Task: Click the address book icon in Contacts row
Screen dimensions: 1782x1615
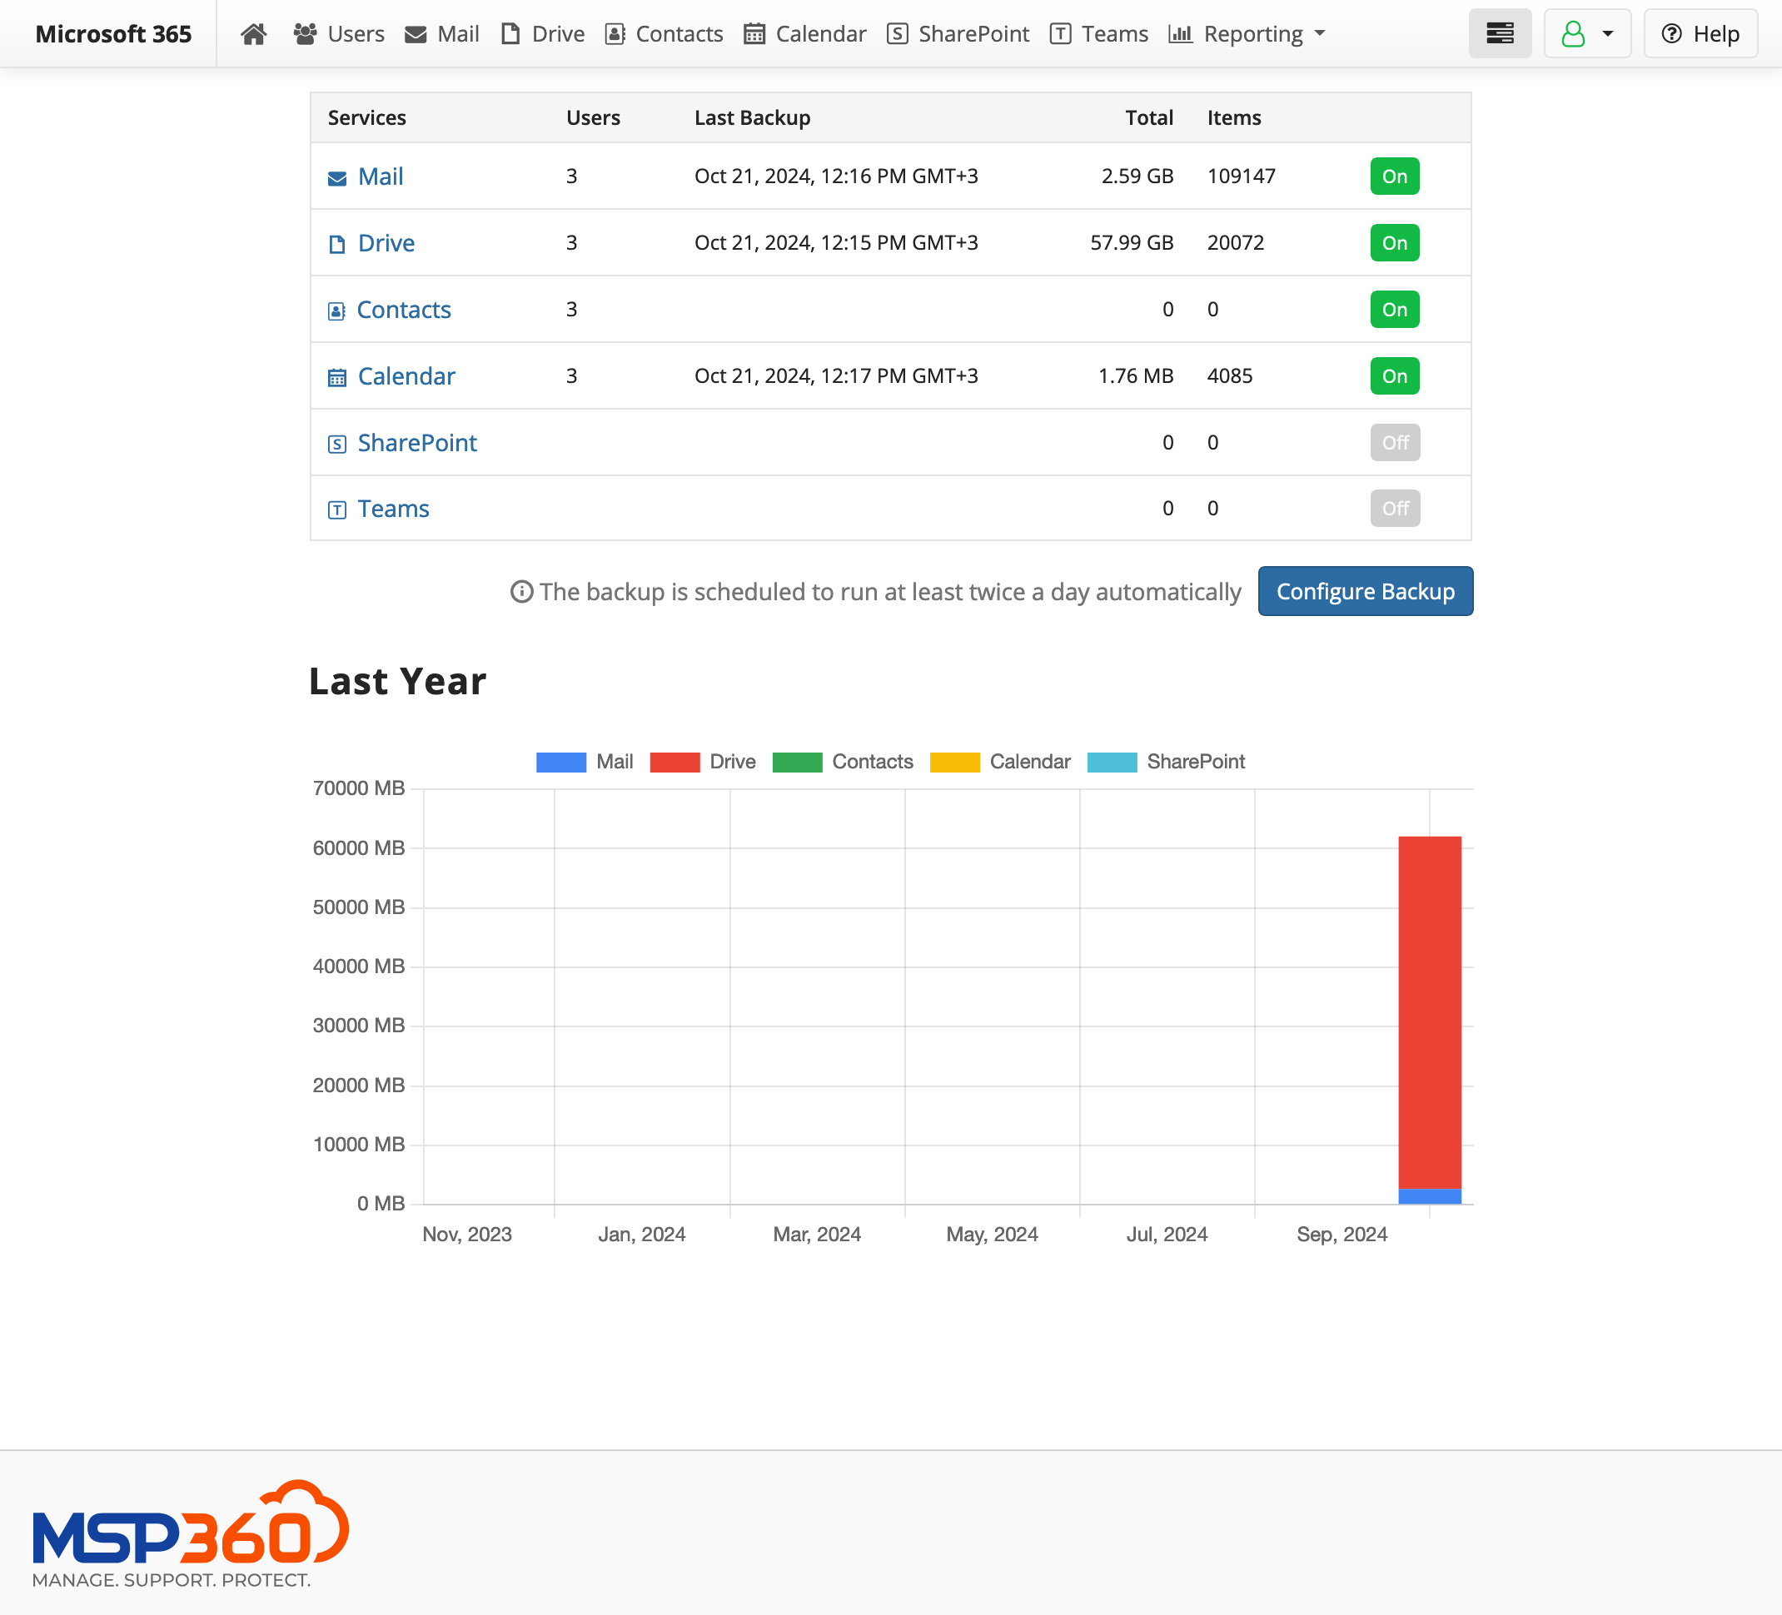Action: click(336, 311)
